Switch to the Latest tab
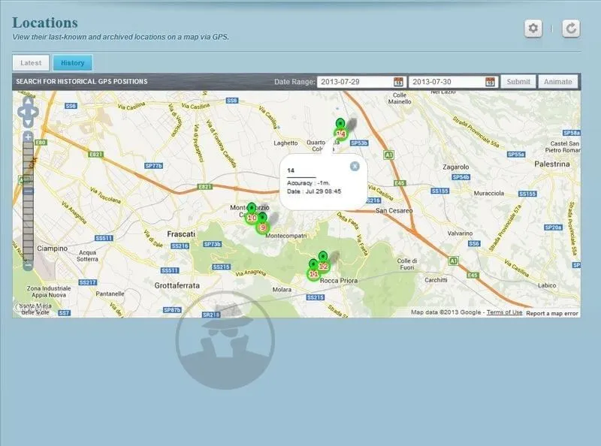The height and width of the screenshot is (446, 601). click(31, 63)
